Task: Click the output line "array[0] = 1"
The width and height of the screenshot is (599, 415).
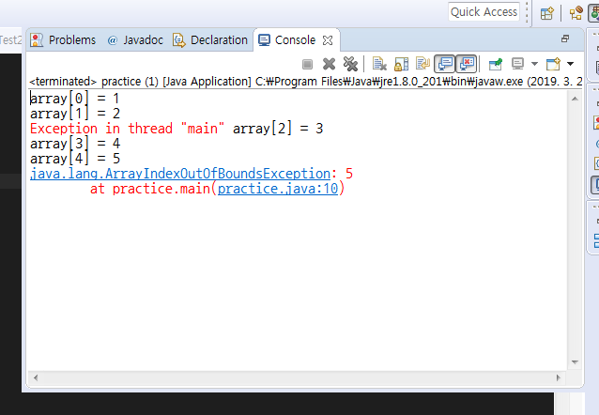Action: [x=74, y=99]
